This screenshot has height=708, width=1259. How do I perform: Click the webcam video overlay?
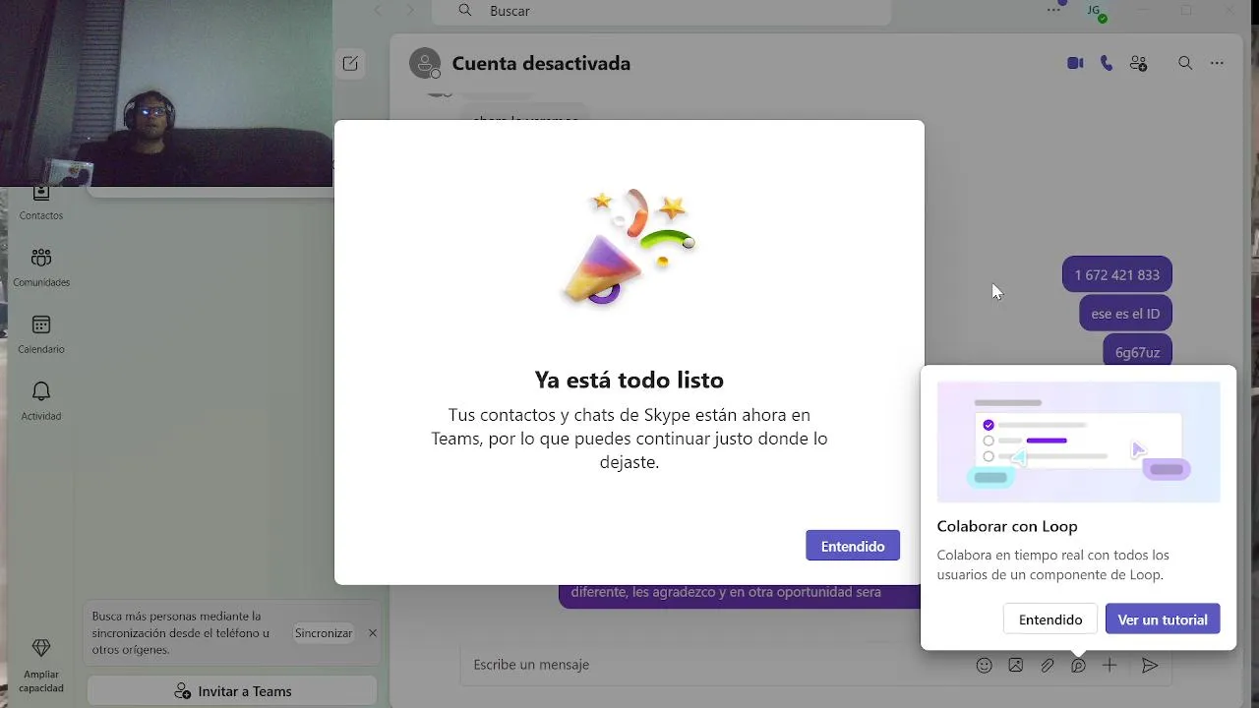166,93
